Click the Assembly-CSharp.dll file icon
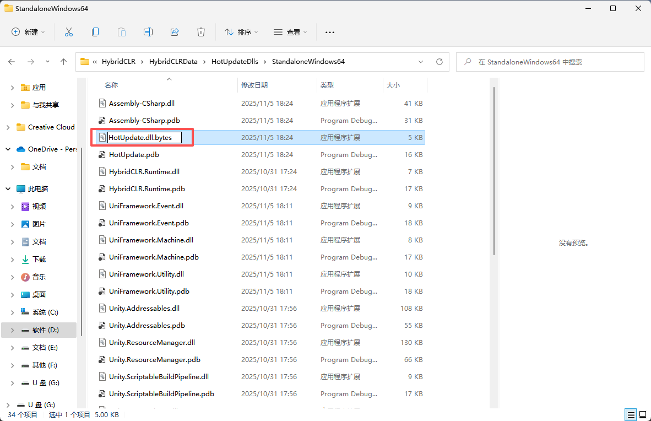 [102, 103]
